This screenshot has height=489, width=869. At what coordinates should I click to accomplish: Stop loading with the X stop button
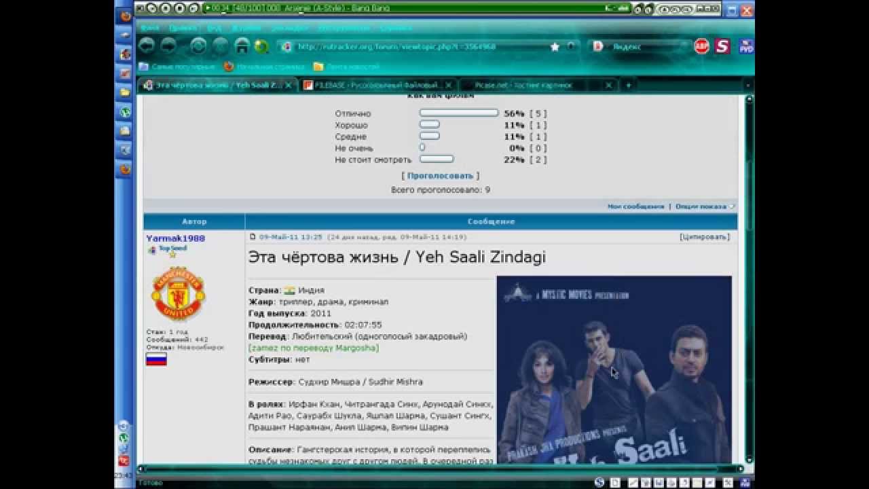(220, 46)
